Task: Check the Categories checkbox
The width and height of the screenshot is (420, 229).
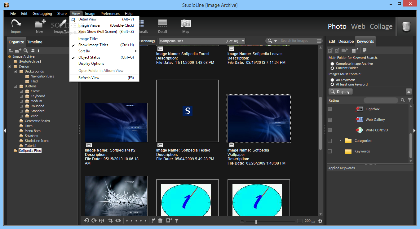Action: (x=330, y=141)
